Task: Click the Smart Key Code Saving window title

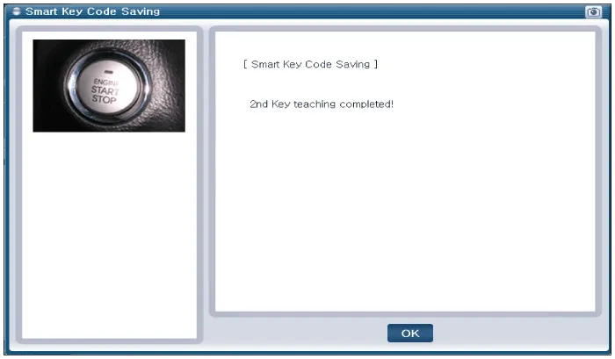Action: pyautogui.click(x=92, y=11)
